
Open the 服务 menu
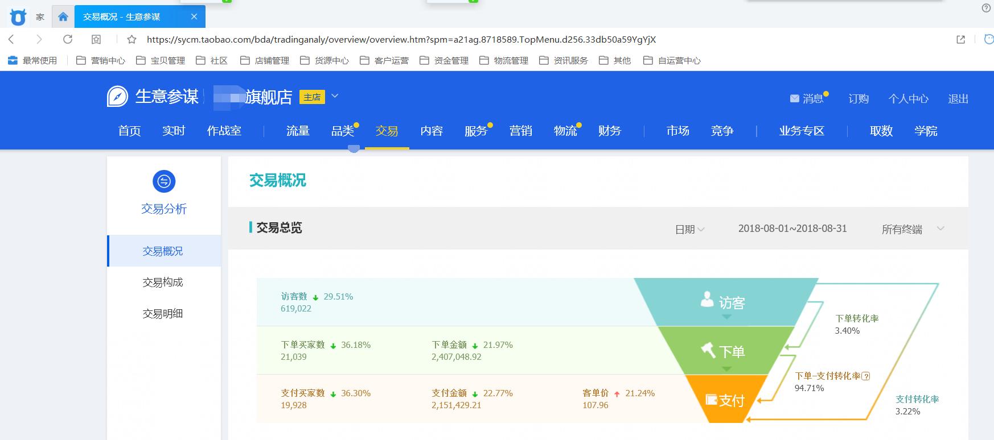(476, 131)
